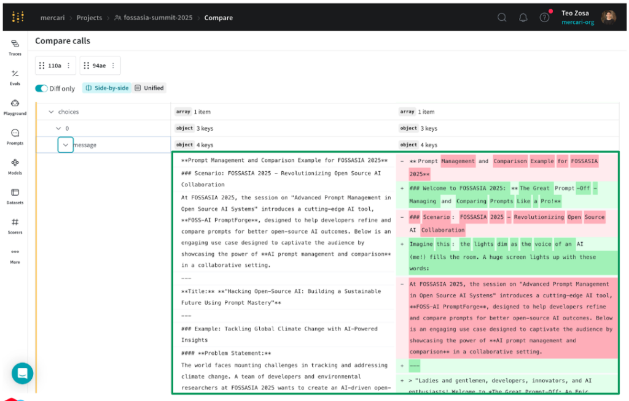Open the Prompts page
The width and height of the screenshot is (629, 401).
point(15,136)
